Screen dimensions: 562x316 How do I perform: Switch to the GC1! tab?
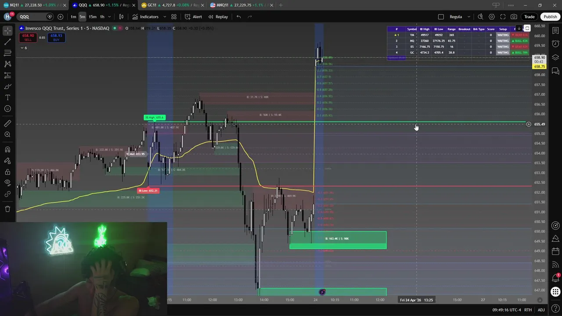pos(172,5)
